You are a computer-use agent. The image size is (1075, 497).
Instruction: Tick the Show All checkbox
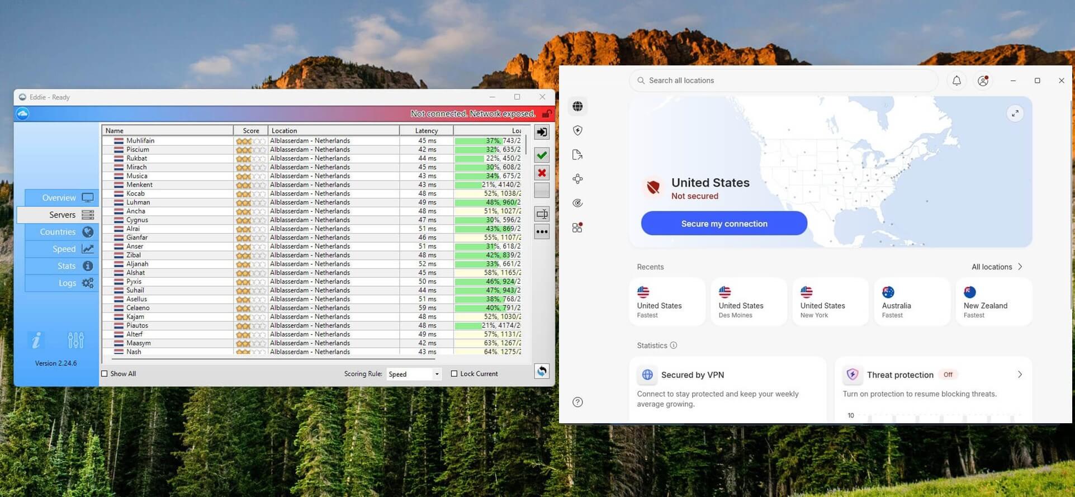point(105,373)
